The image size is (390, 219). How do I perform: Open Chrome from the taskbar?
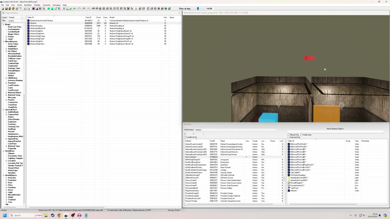59,215
